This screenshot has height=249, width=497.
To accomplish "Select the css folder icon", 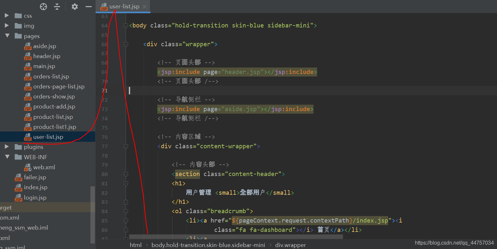I will [x=18, y=16].
